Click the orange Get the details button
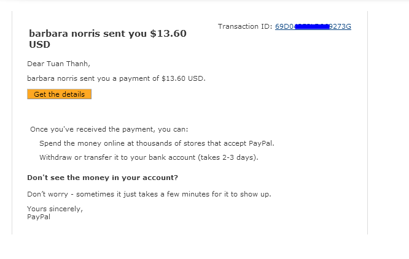Screen dimensions: 409x259 click(59, 94)
